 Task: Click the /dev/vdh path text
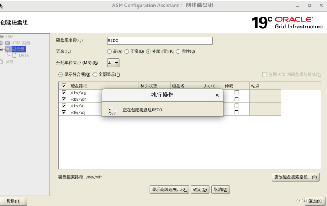tap(78, 99)
